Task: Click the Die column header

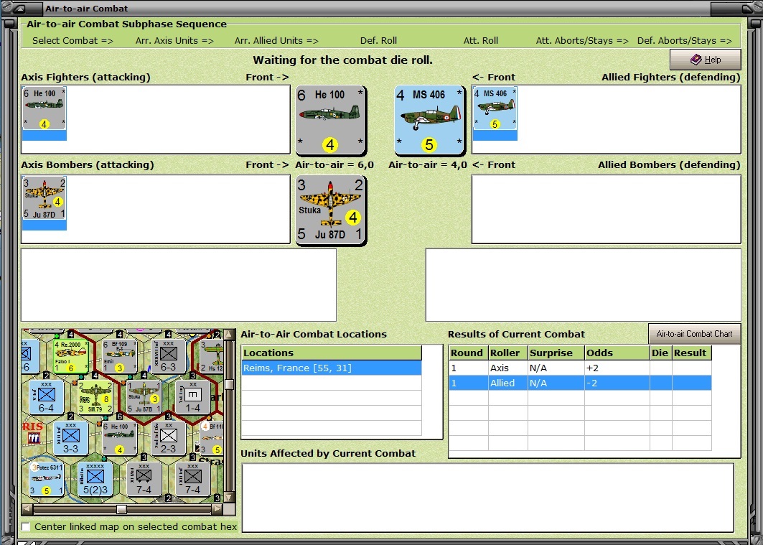Action: [661, 353]
